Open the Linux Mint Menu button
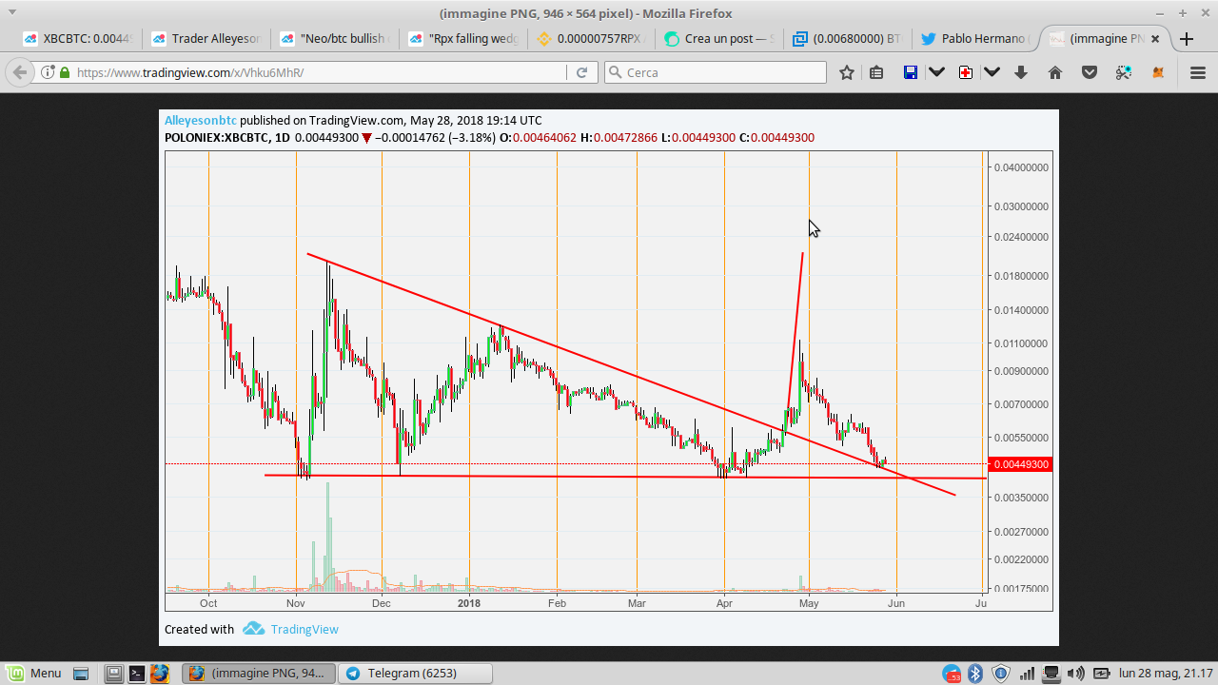The height and width of the screenshot is (685, 1218). point(34,674)
